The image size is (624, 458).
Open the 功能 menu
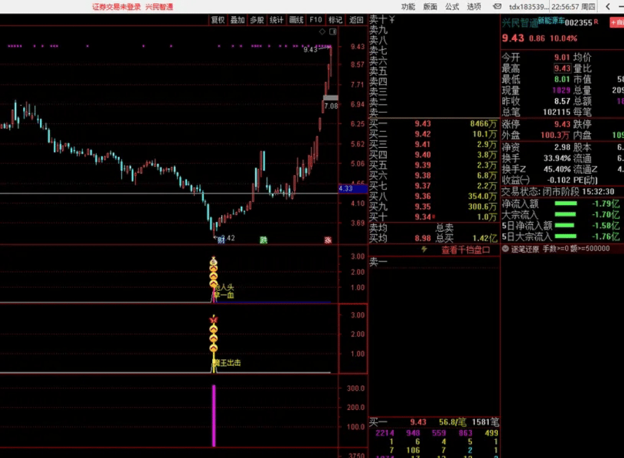[x=408, y=6]
